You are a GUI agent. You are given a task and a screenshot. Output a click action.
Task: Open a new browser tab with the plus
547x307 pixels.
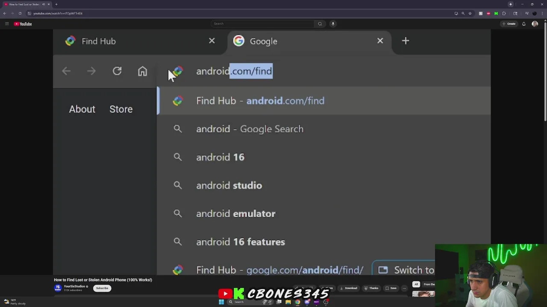point(56,4)
